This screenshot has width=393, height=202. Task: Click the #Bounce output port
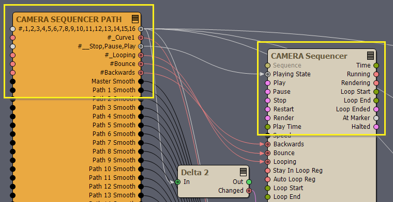pos(141,64)
